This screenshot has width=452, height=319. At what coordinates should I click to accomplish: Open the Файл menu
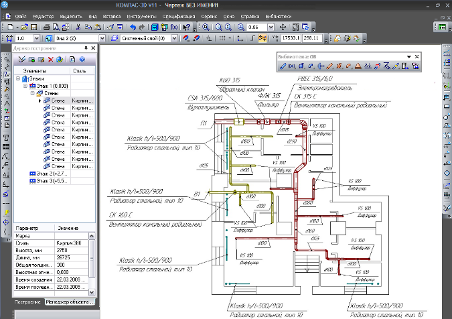tap(21, 17)
